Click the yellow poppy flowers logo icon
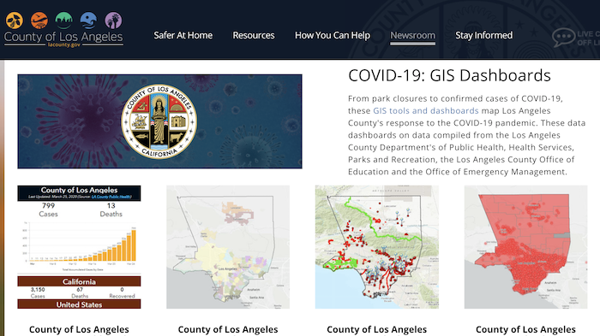This screenshot has height=336, width=600. [15, 21]
